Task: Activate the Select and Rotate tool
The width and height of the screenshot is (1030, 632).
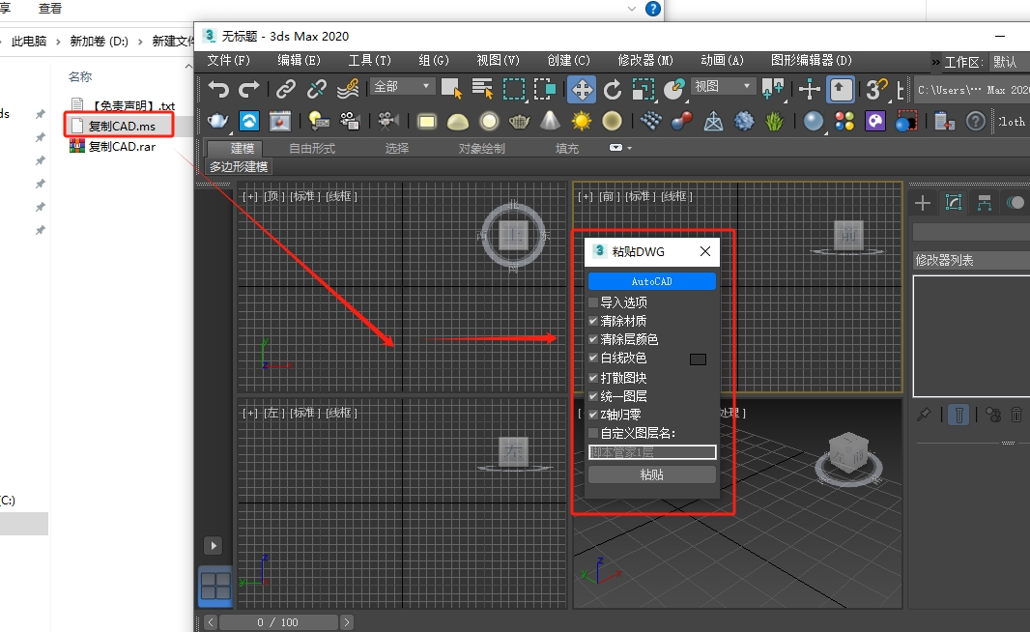Action: coord(613,89)
